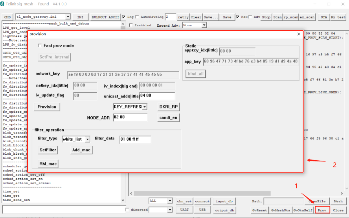Select time_zone_set command in the list
Viewport: 349px width, 218px height.
16,200
